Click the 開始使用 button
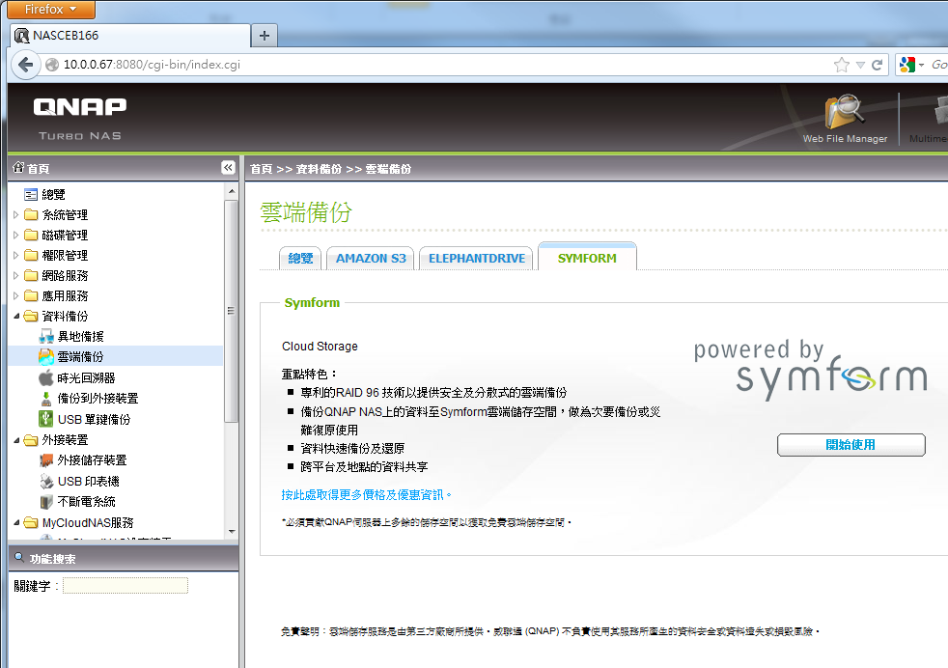 (x=850, y=445)
